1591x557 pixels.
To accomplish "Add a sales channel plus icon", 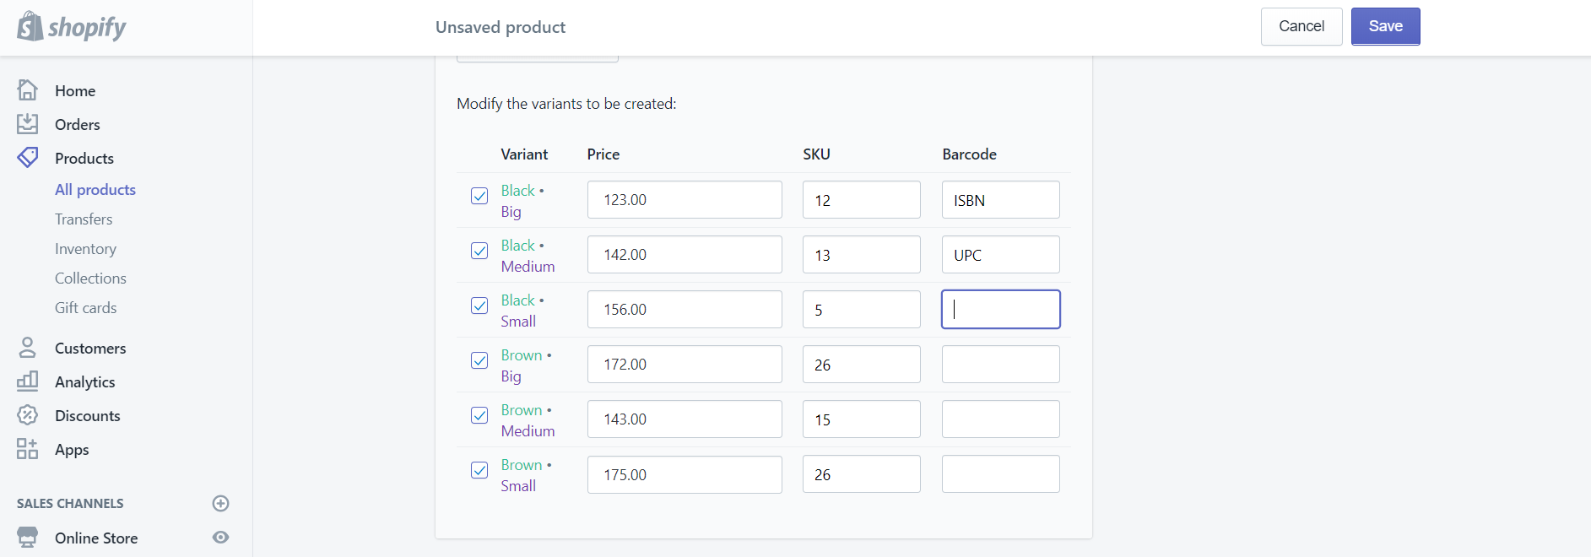I will (x=220, y=503).
